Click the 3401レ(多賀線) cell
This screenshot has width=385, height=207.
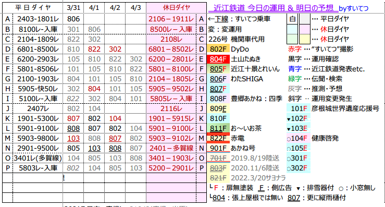(38, 158)
